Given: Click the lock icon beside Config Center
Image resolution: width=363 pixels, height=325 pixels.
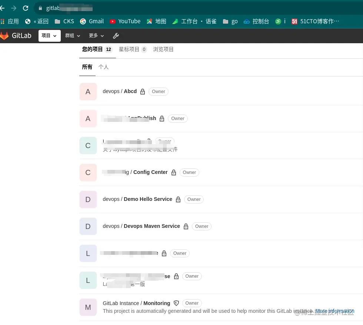Looking at the screenshot, I should click(174, 173).
